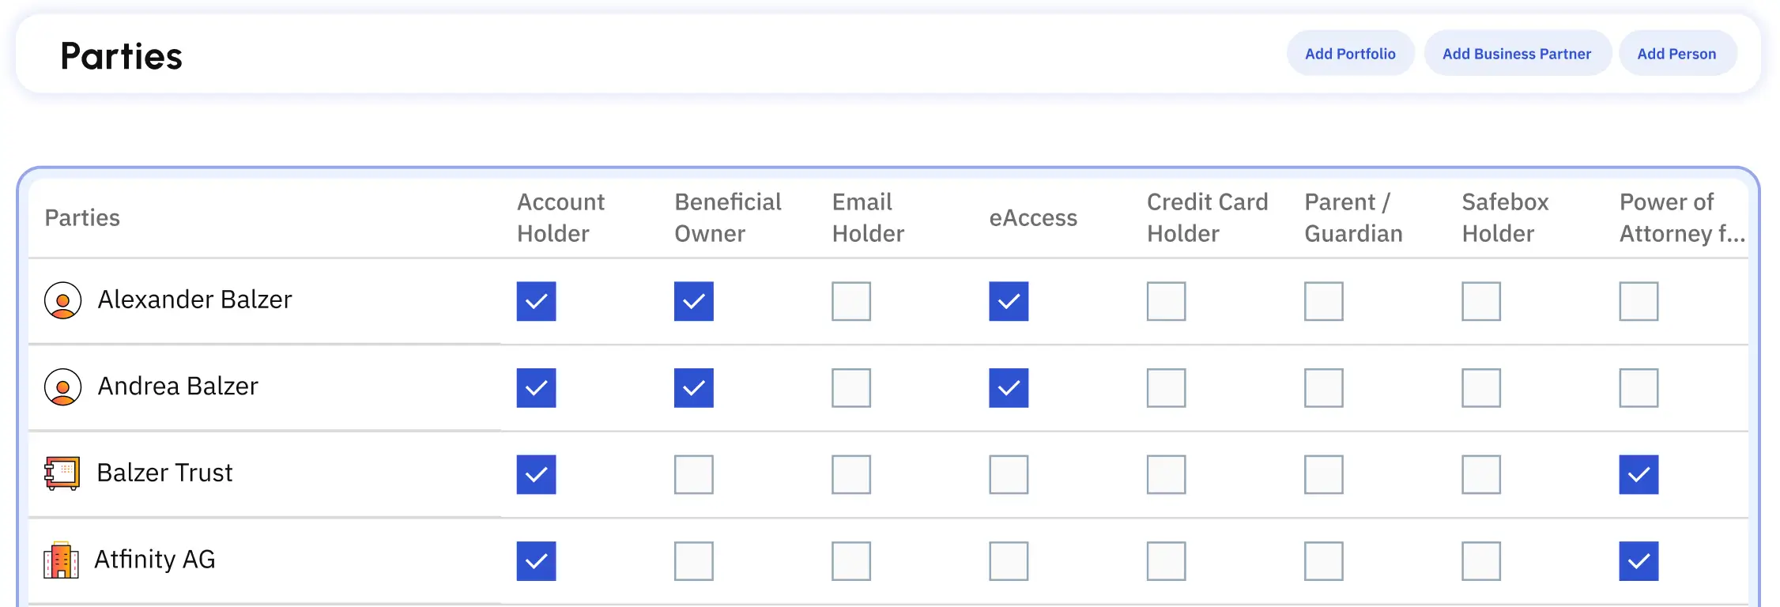
Task: Enable Safebox Holder for Balzer Trust
Action: coord(1480,473)
